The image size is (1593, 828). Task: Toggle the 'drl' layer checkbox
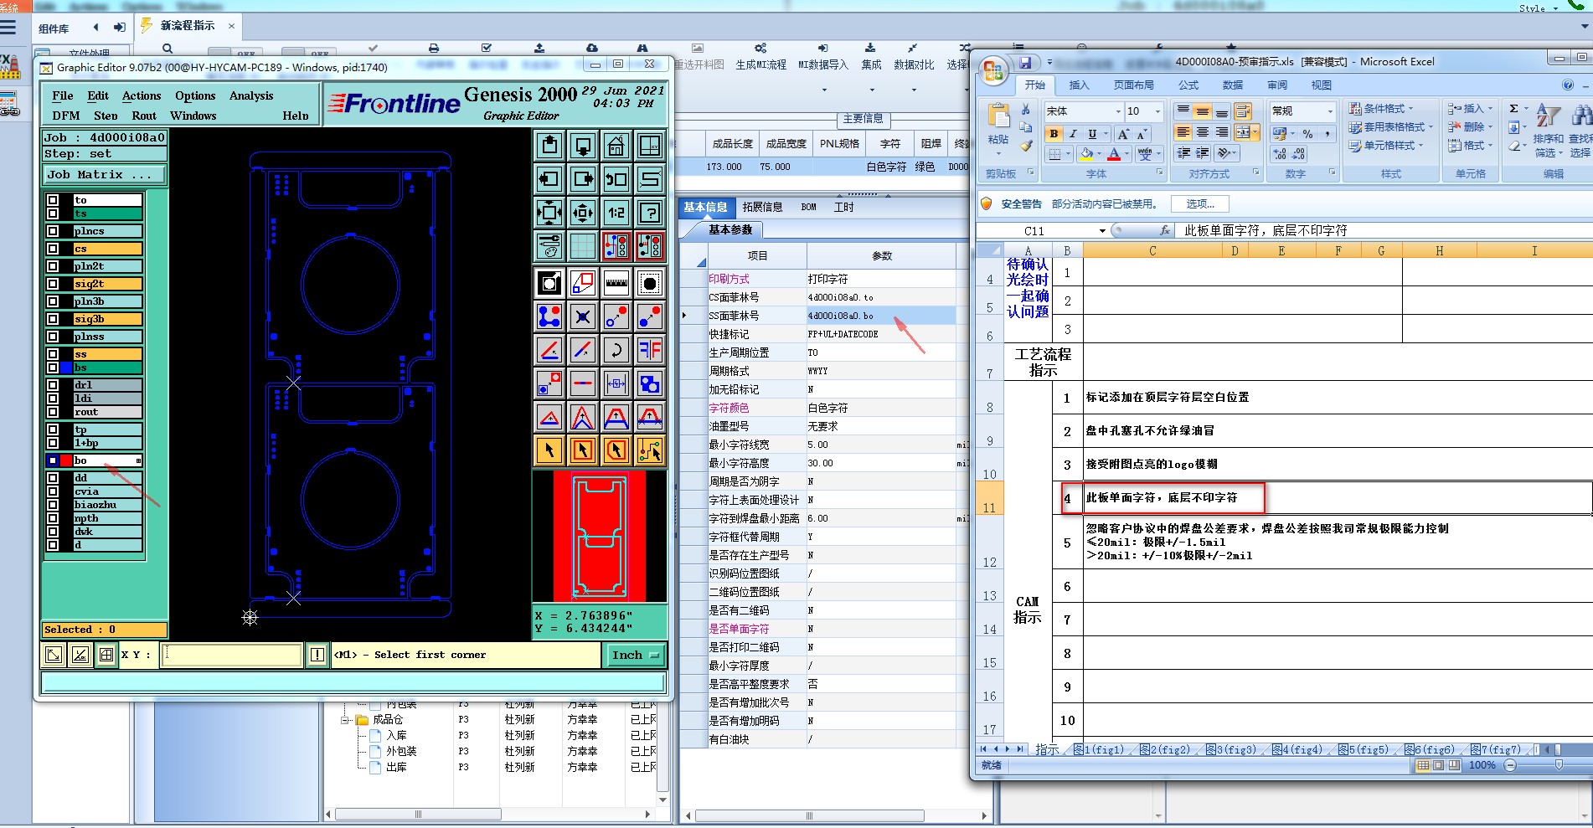pyautogui.click(x=53, y=385)
